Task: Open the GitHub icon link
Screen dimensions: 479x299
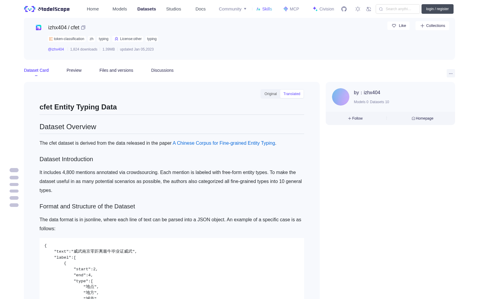Action: click(344, 9)
